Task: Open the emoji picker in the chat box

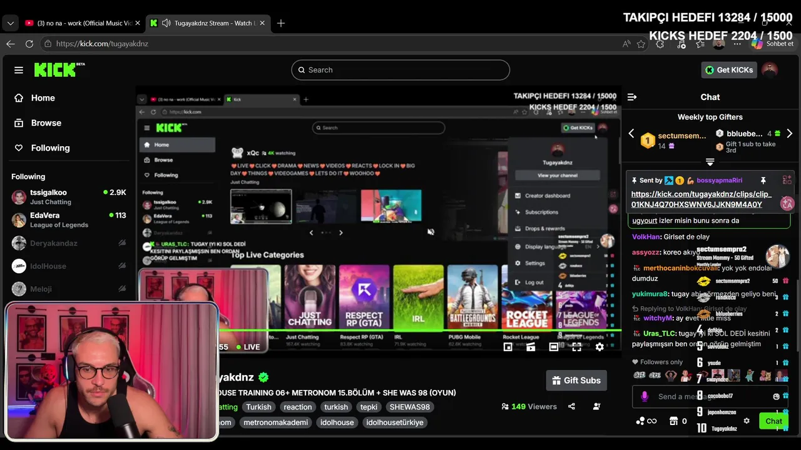Action: pyautogui.click(x=777, y=396)
